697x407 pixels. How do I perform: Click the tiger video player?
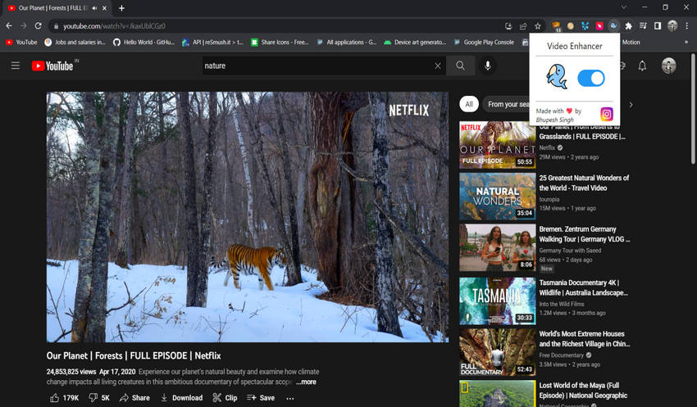point(248,217)
